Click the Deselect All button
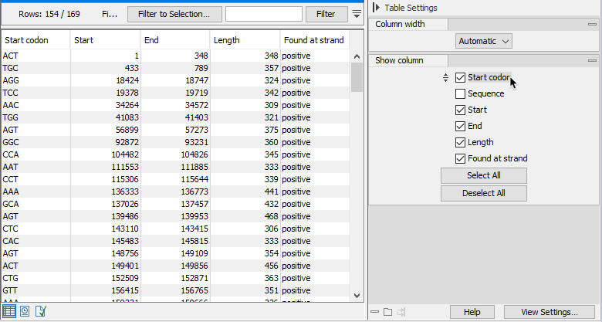Screen dimensions: 602x322 click(484, 193)
